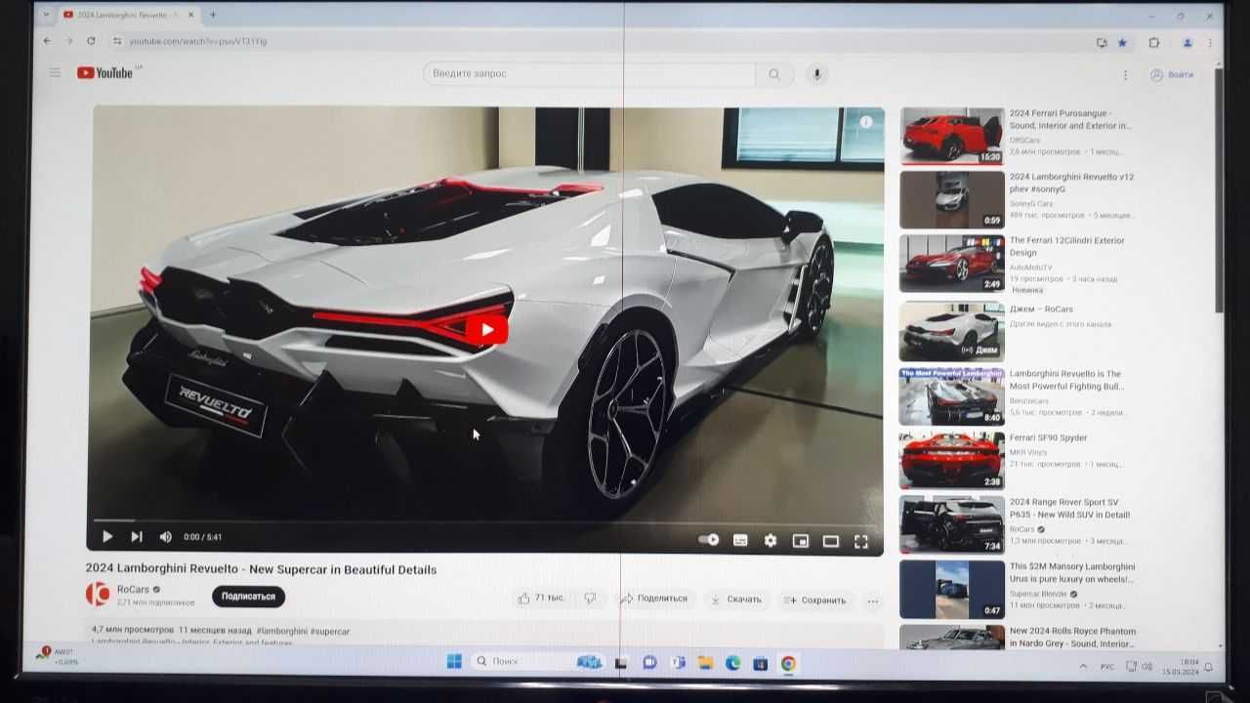Click the #lamborghini hashtag

tap(281, 631)
